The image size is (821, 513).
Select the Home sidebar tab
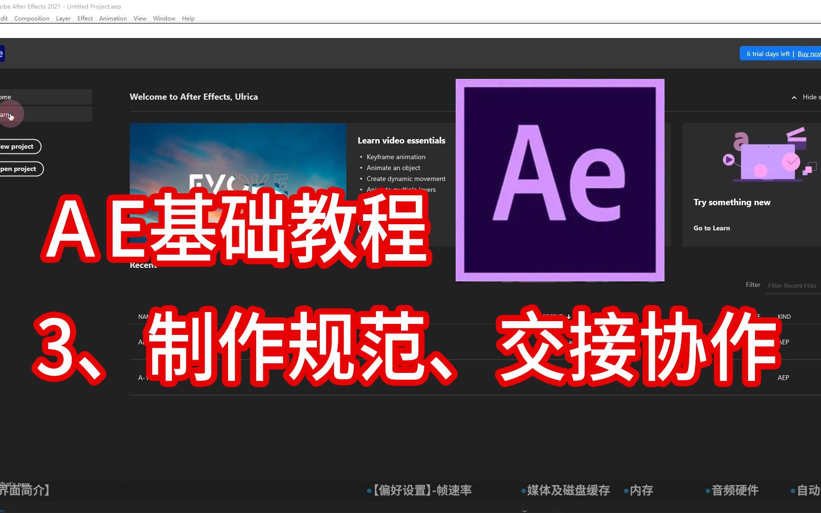(x=46, y=97)
